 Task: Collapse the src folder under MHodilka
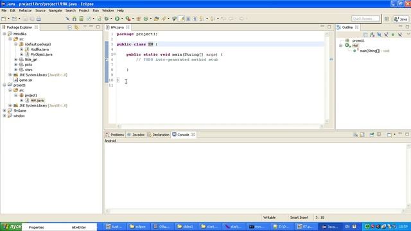10,39
